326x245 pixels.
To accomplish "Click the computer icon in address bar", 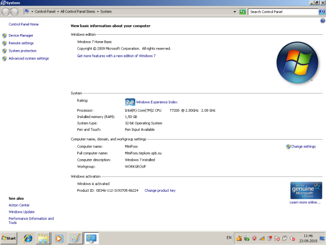I will [27, 11].
